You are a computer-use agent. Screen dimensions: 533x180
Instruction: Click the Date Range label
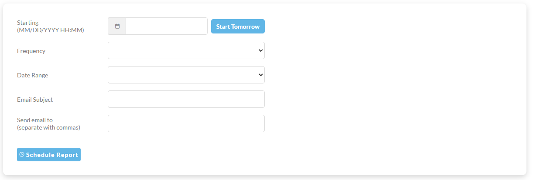coord(33,75)
